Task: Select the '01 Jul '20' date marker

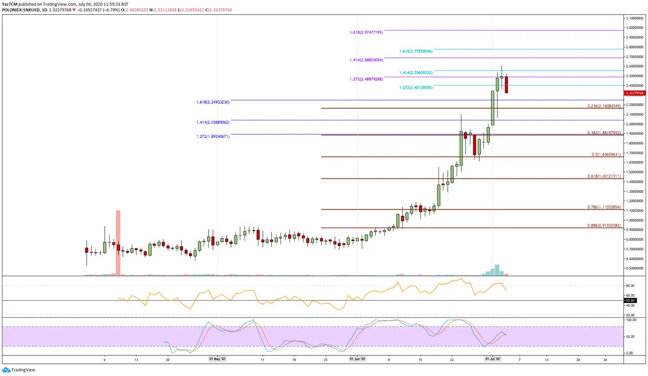Action: pos(493,359)
